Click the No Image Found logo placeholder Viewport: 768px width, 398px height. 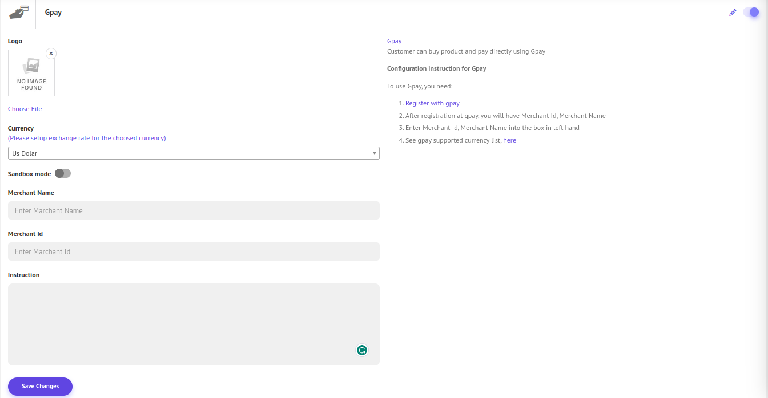coord(31,74)
